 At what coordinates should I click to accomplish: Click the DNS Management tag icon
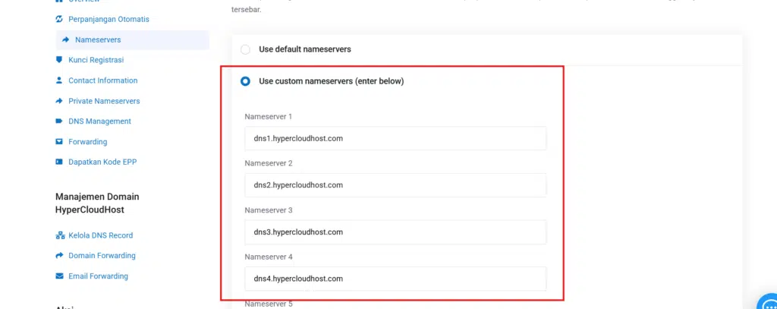(x=59, y=121)
